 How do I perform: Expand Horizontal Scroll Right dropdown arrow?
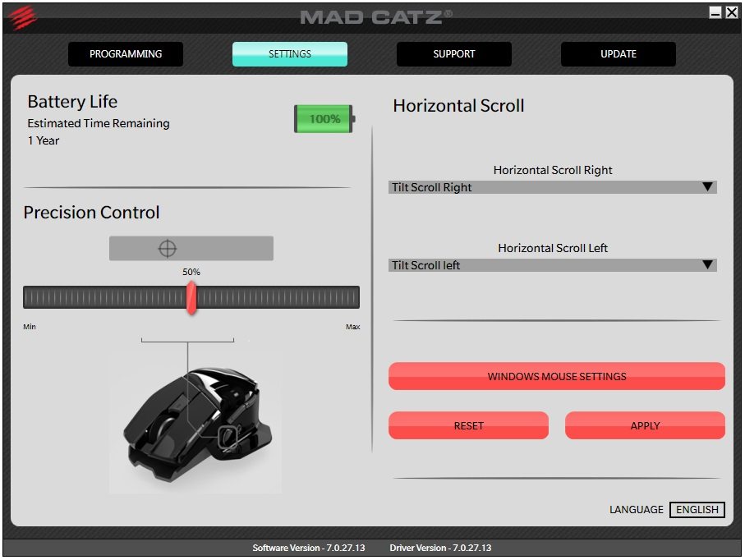(x=707, y=187)
